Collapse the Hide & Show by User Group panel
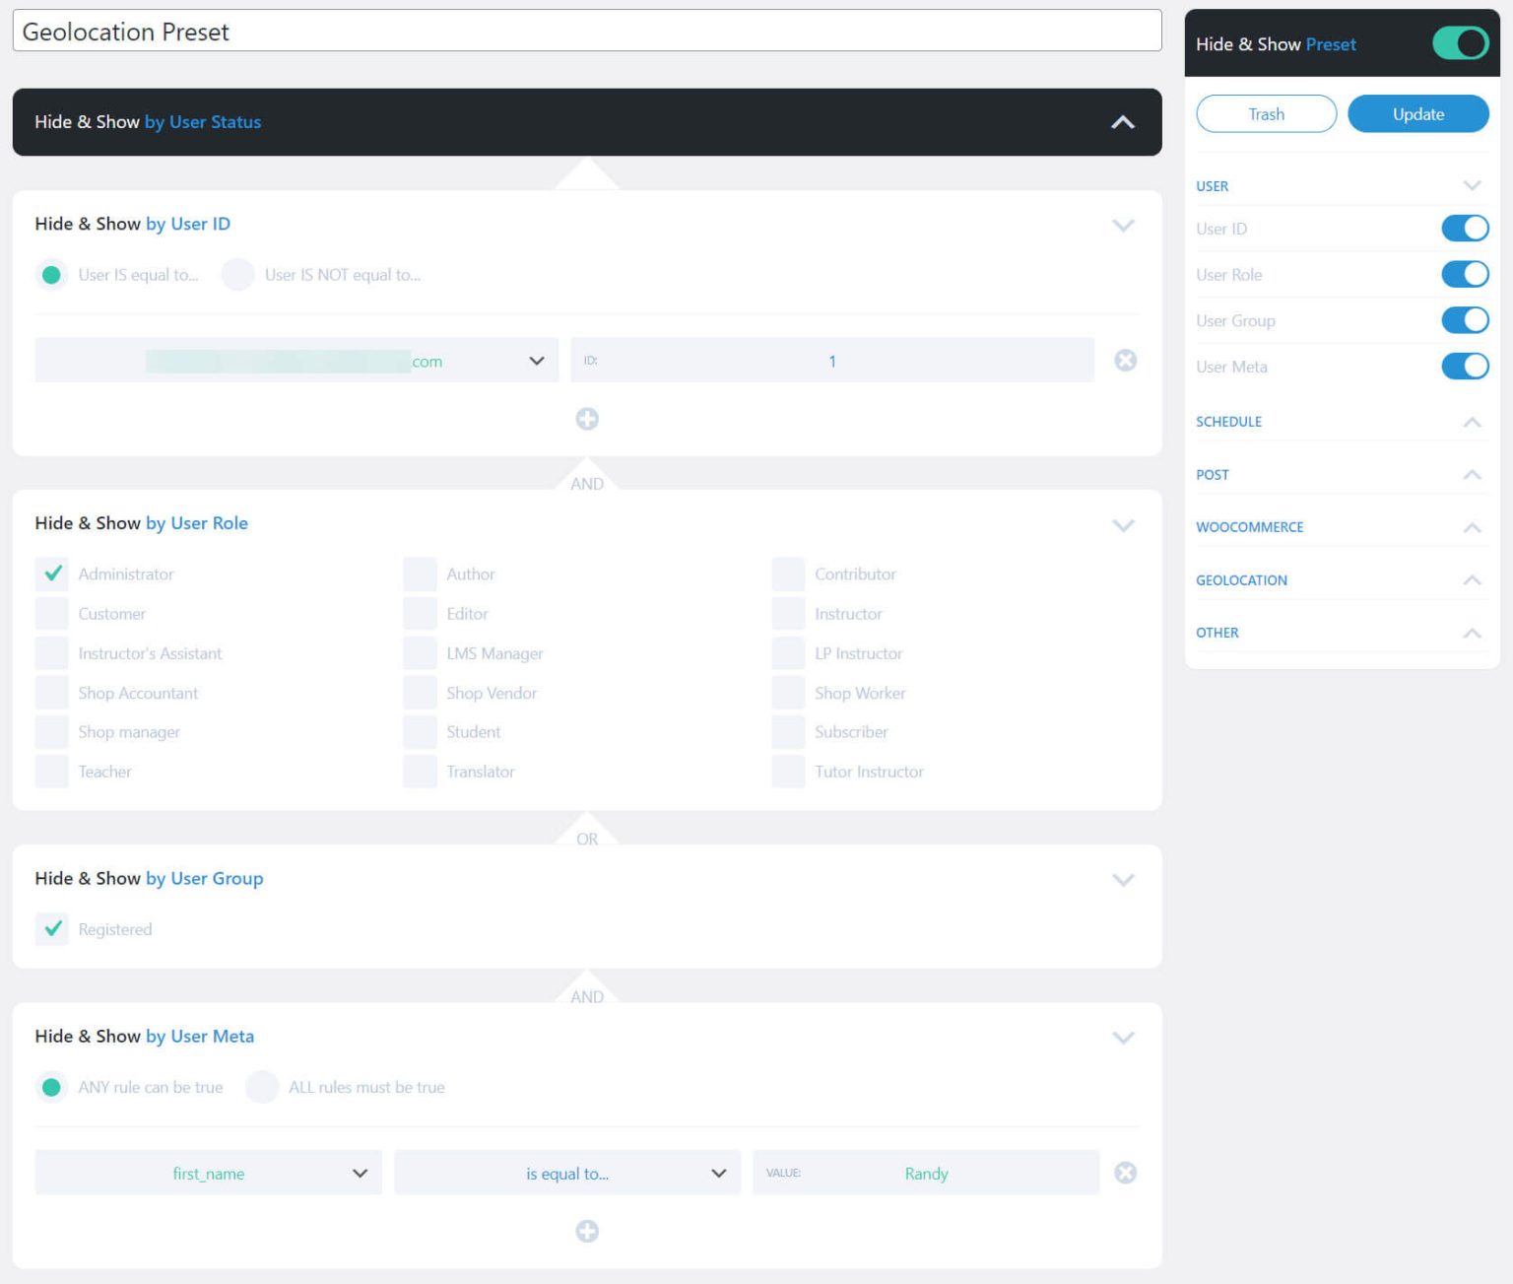This screenshot has width=1513, height=1284. tap(1123, 880)
